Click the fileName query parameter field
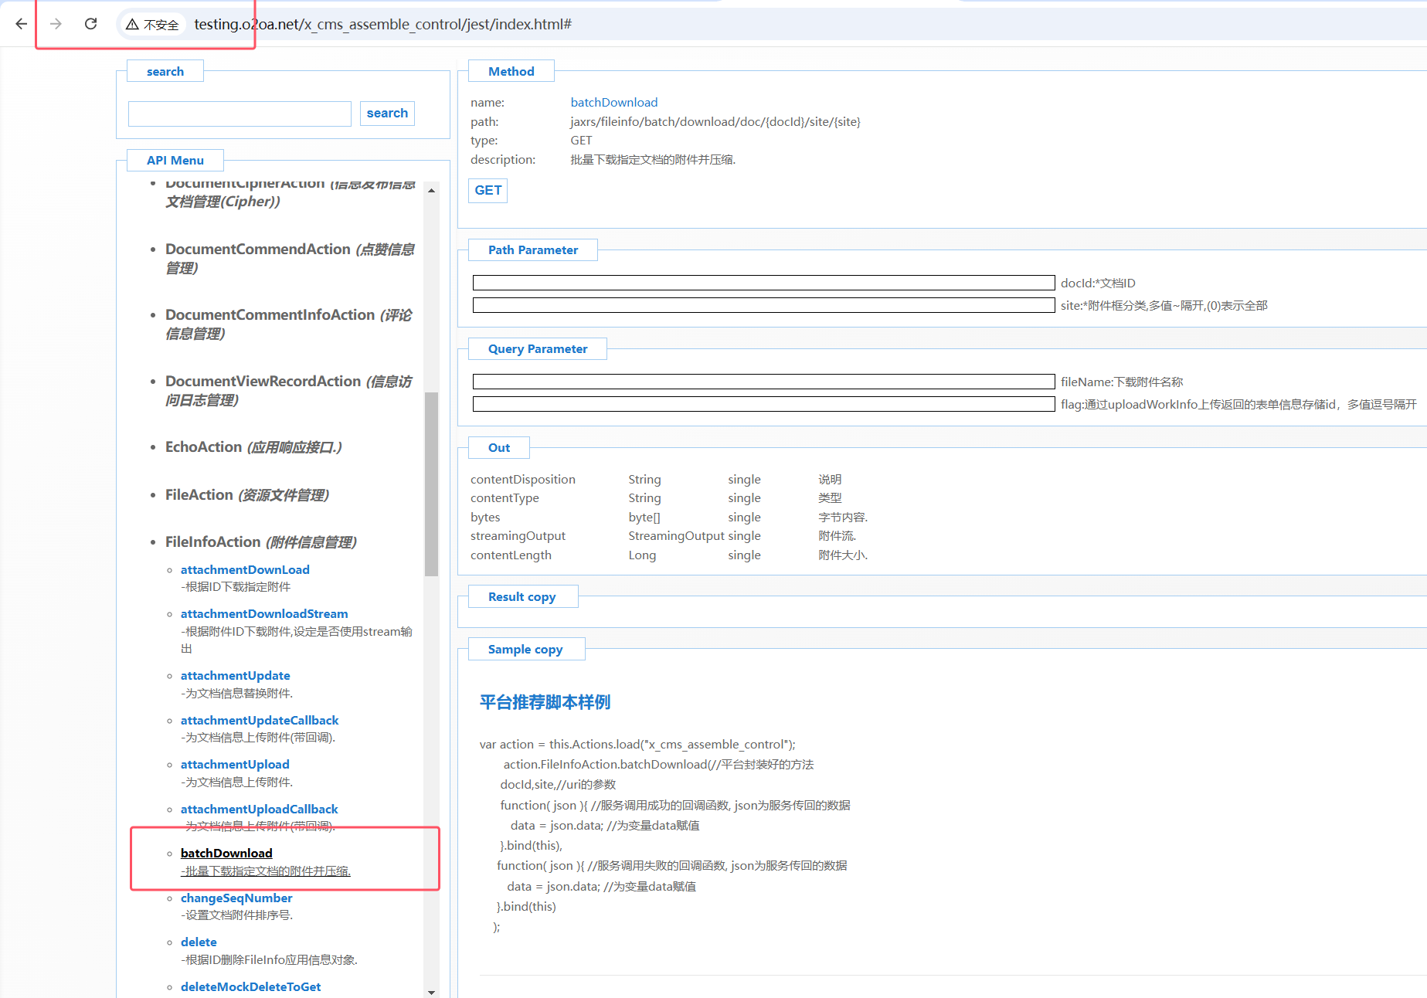 click(x=763, y=382)
